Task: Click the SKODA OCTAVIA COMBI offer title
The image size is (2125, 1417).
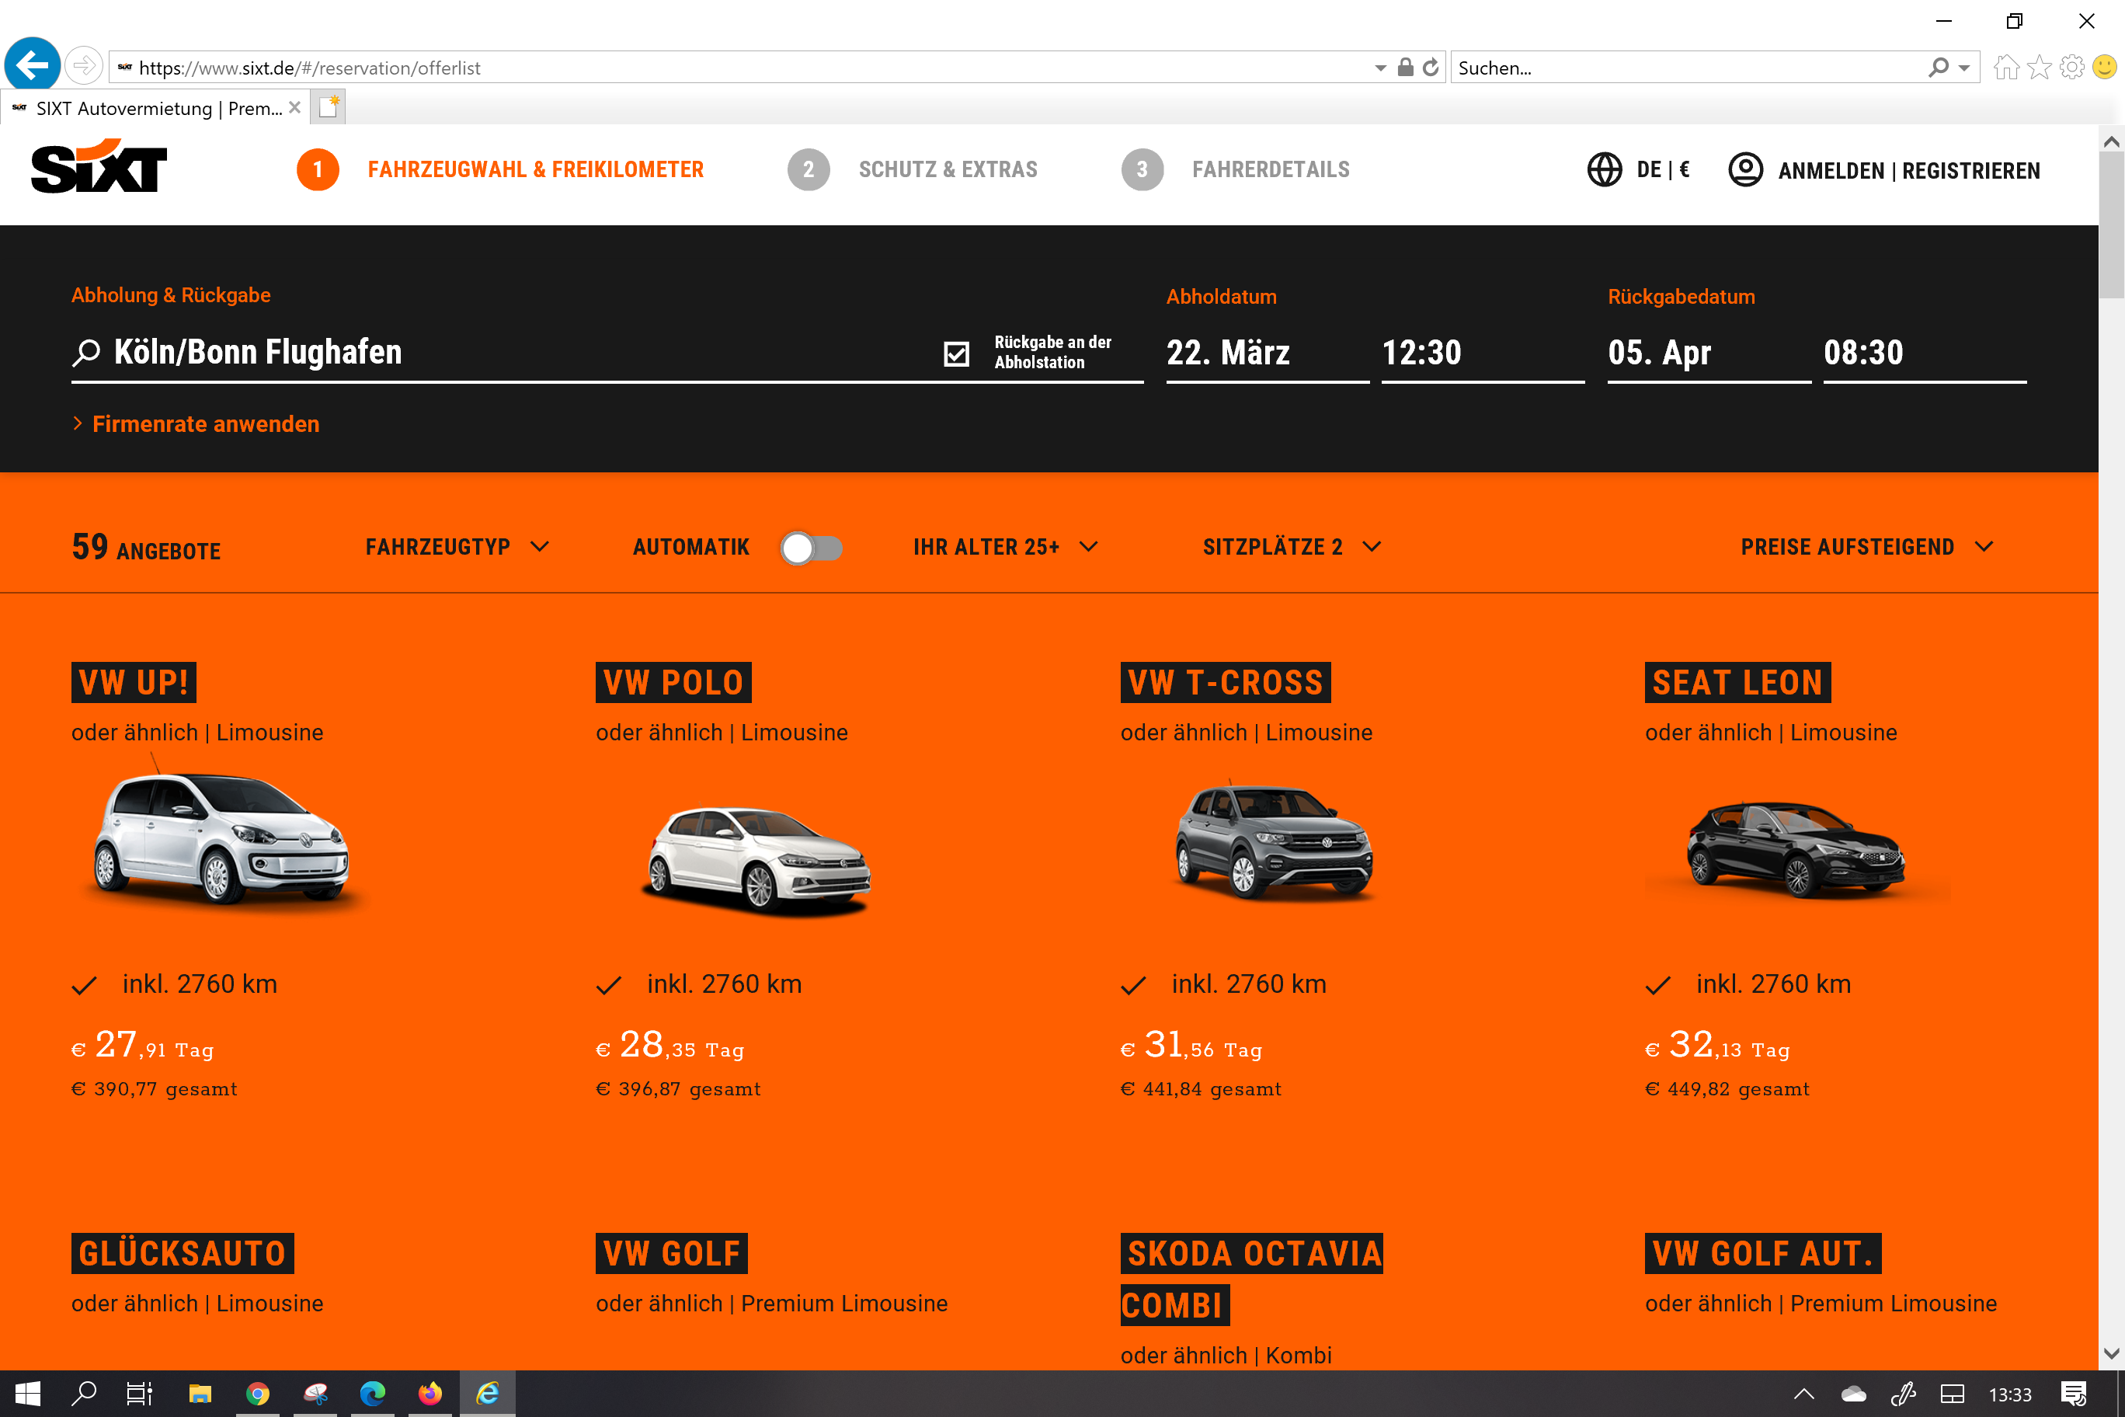Action: (1251, 1279)
